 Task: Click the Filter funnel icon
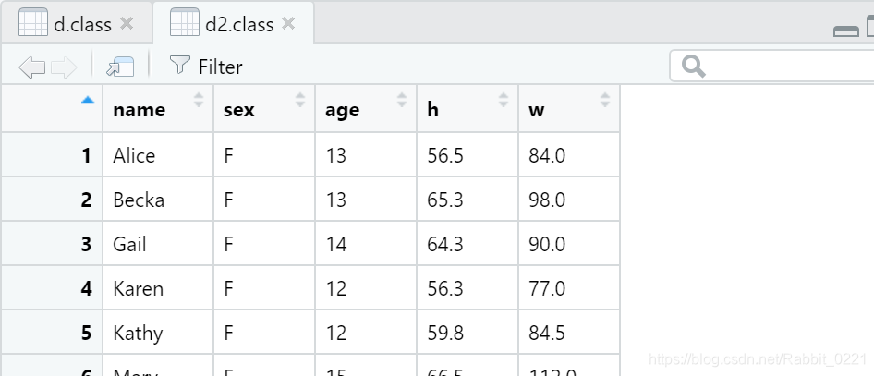(178, 66)
